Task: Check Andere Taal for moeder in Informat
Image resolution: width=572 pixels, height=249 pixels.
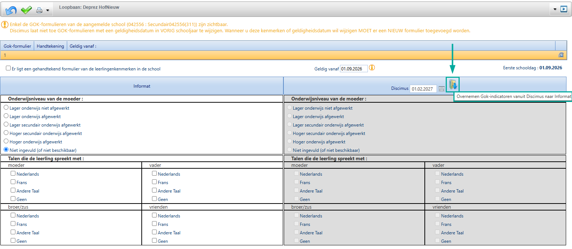Action: [x=13, y=190]
